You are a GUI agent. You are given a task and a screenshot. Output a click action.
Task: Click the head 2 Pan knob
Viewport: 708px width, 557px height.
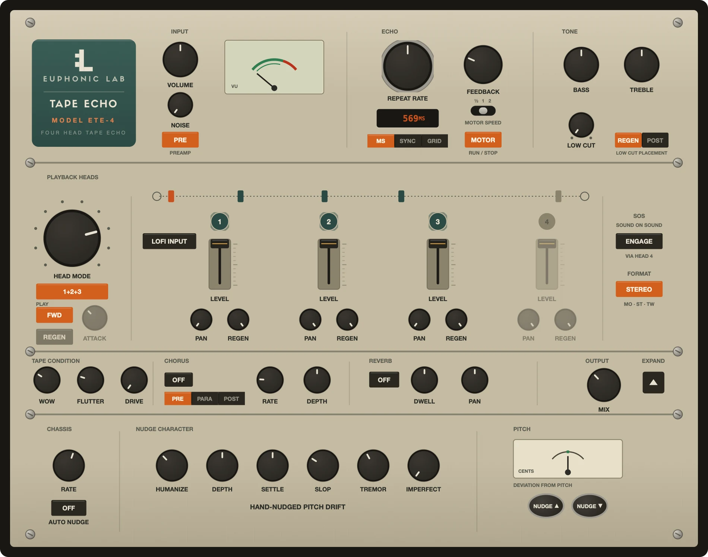point(310,320)
